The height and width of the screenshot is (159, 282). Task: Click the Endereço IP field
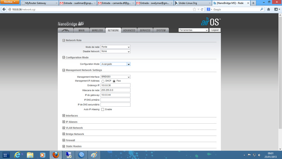click(x=115, y=85)
